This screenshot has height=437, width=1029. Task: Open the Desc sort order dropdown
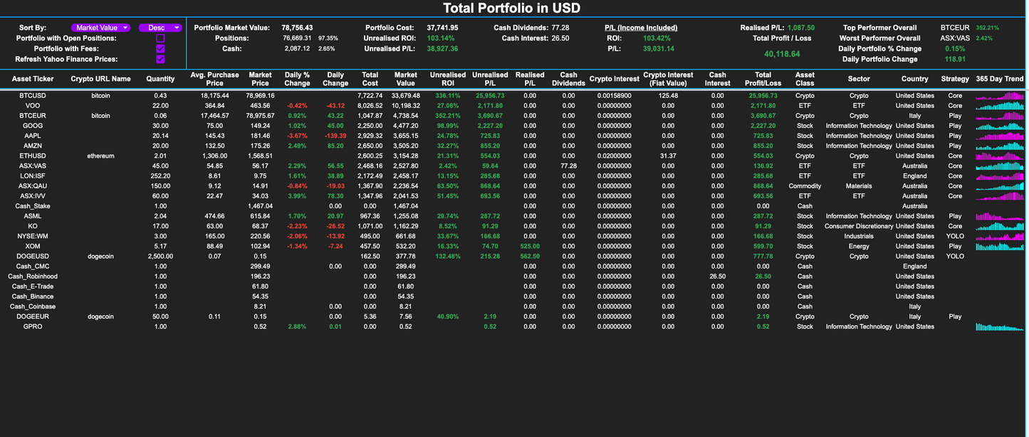(x=160, y=28)
